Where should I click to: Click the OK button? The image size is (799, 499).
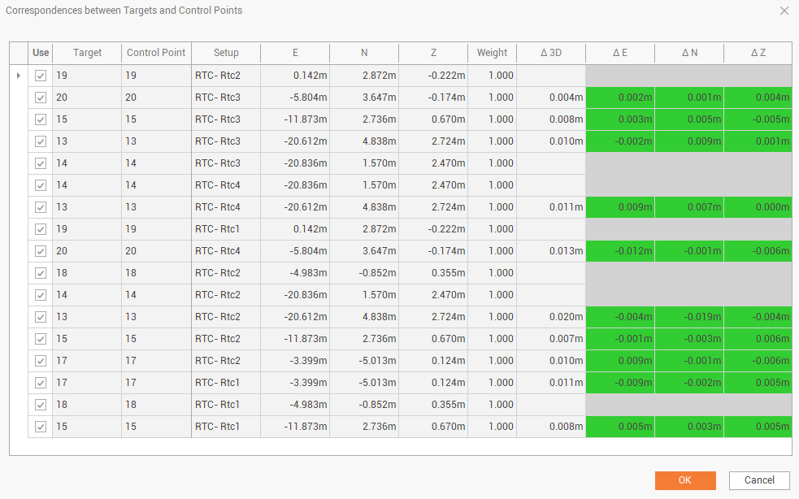point(684,480)
